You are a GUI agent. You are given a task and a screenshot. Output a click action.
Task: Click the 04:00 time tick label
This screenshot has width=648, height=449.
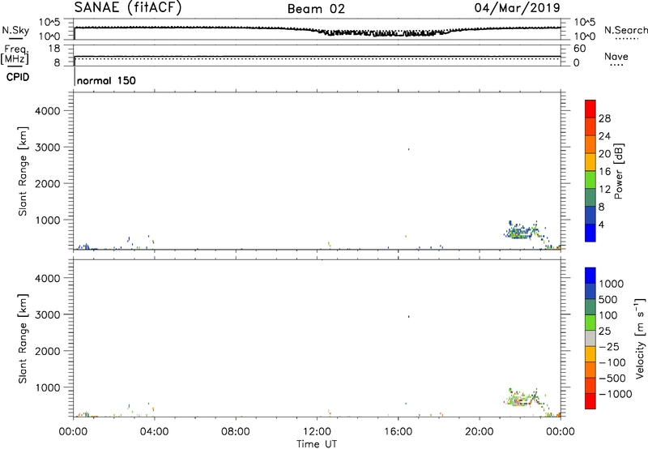pyautogui.click(x=154, y=432)
